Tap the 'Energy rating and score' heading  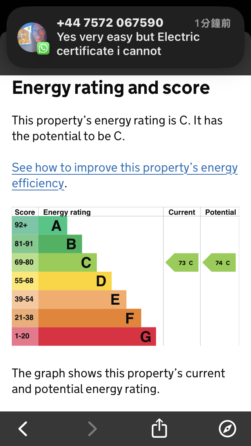click(x=111, y=88)
